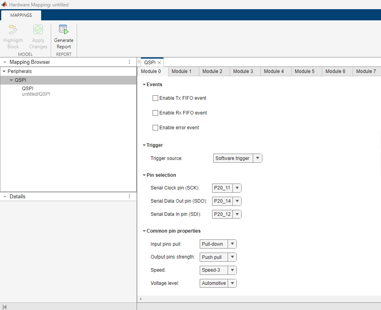
Task: Click the Highlight Block icon
Action: coord(13,30)
